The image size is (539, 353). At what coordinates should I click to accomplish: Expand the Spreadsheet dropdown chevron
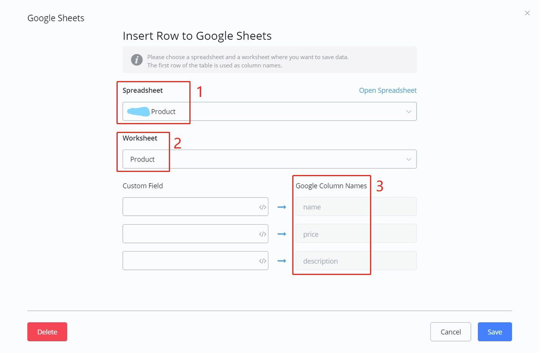point(408,112)
